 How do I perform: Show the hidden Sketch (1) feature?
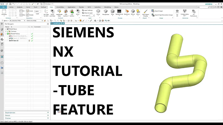click(10, 38)
